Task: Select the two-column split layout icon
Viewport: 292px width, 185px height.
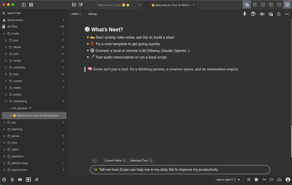Action: (x=263, y=5)
